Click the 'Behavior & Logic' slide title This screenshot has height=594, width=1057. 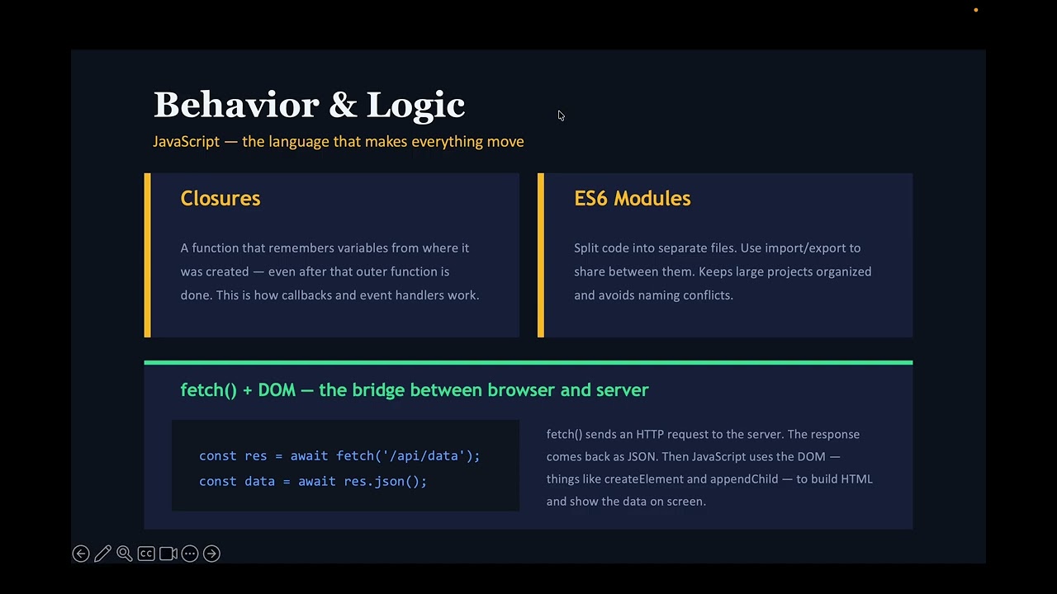click(310, 105)
